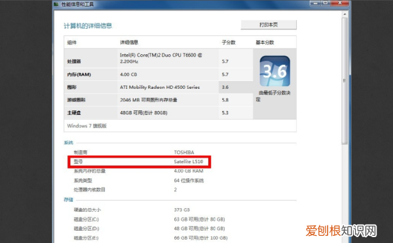Click the 5.3 hard disk subscore
393x243 pixels.
point(225,113)
